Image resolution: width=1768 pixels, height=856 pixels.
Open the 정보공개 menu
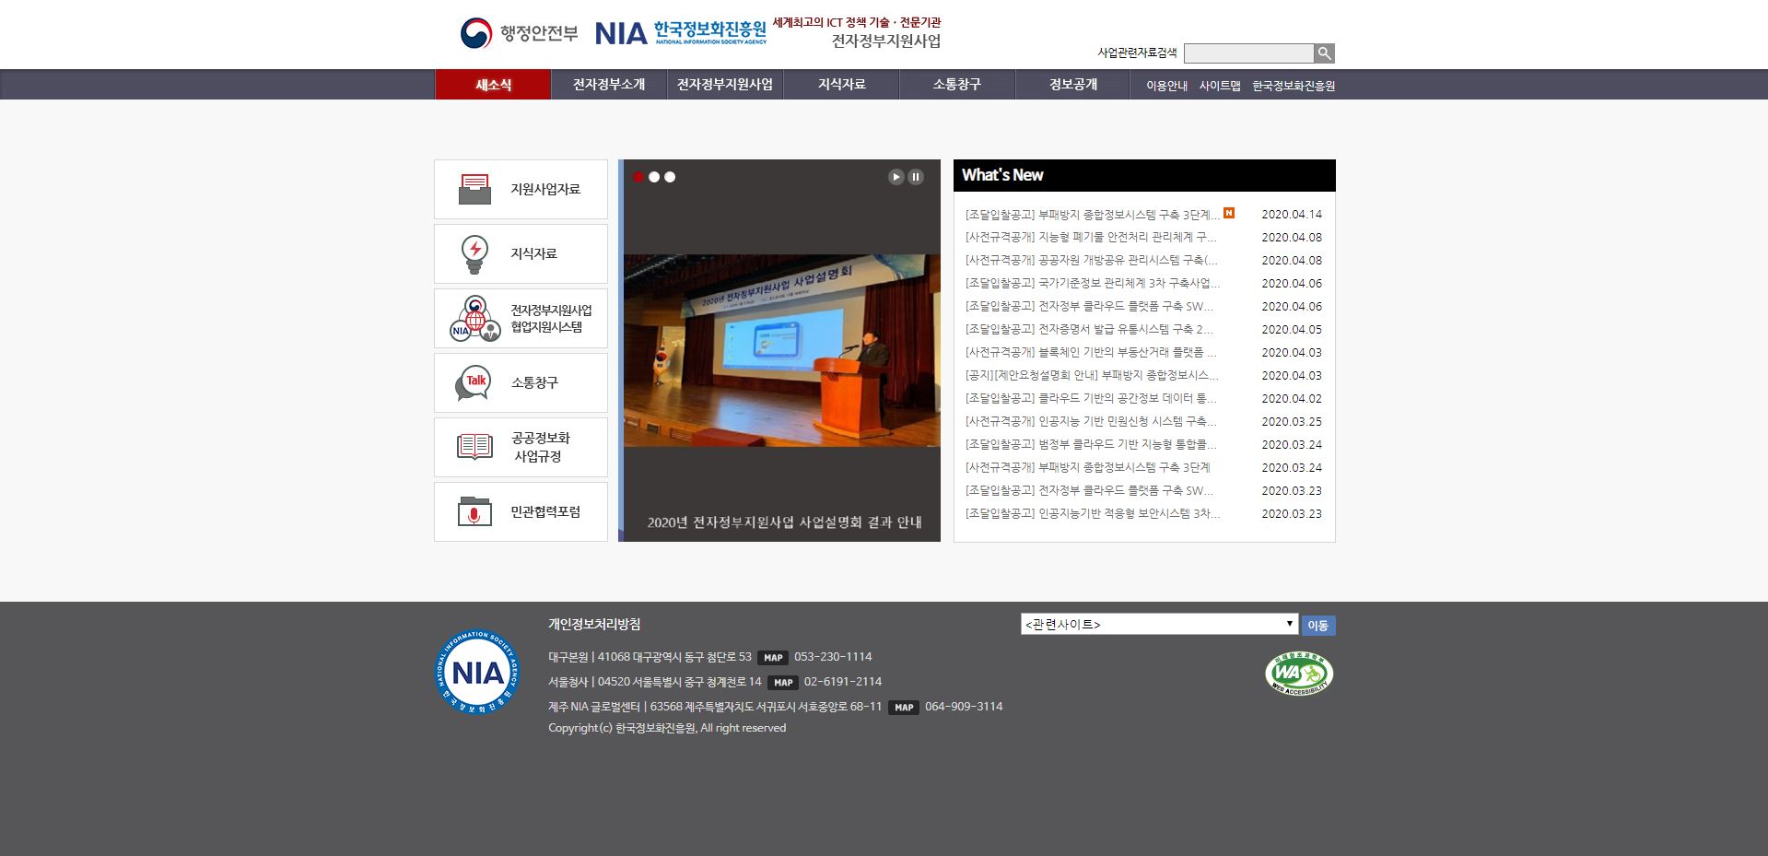coord(1072,85)
